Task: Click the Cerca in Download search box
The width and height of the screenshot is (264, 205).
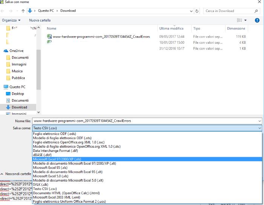Action: (x=230, y=11)
